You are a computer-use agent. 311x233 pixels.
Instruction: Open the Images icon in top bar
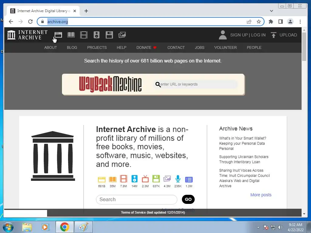(122, 35)
